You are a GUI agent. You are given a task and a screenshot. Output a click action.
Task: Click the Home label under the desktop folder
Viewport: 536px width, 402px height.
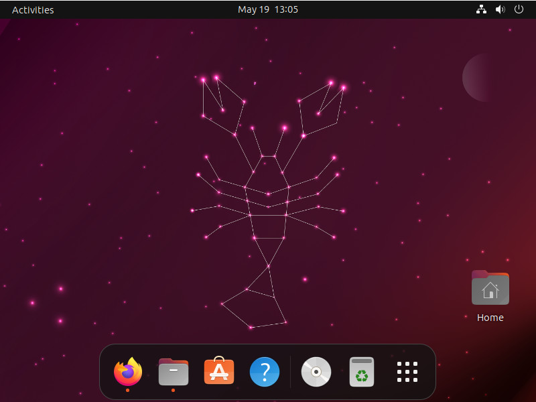tap(490, 317)
